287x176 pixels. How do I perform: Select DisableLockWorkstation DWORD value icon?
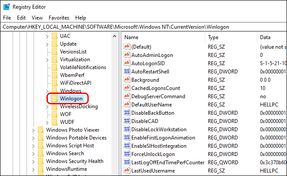click(x=127, y=129)
